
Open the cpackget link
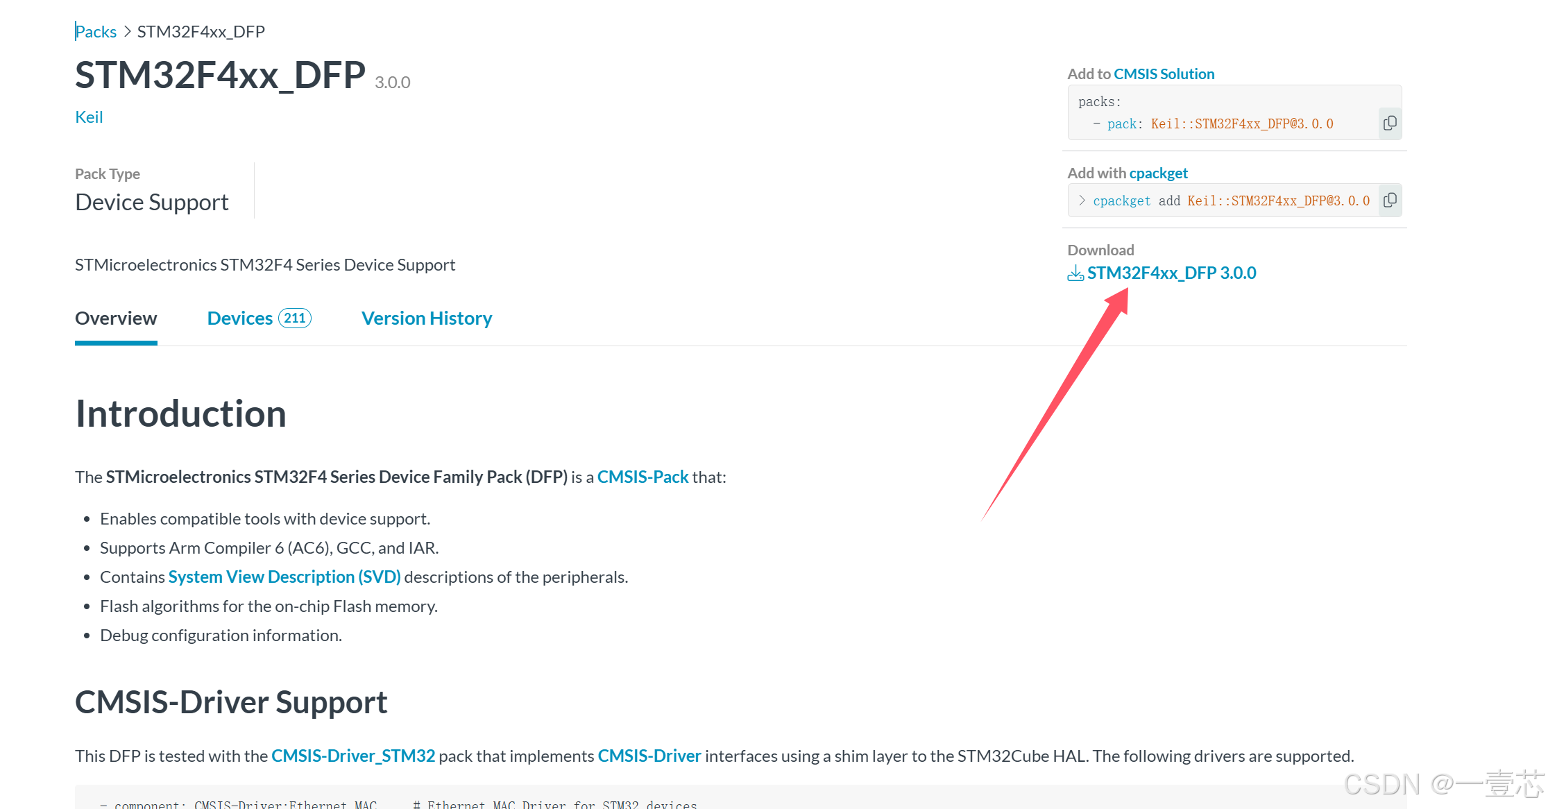point(1158,173)
